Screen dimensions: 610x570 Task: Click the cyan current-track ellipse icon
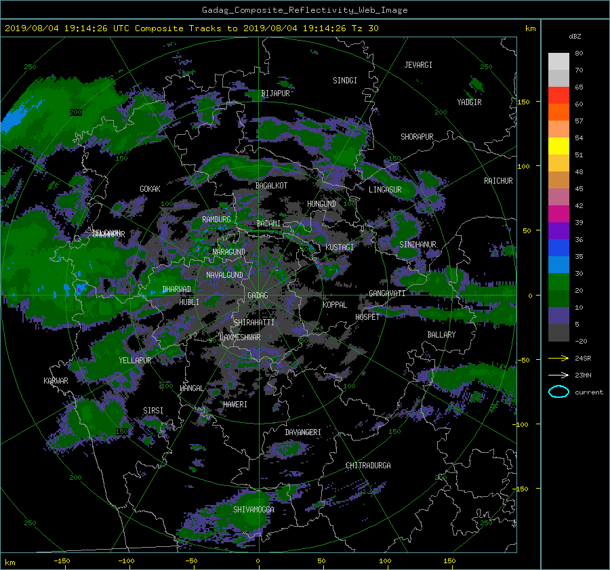[558, 392]
